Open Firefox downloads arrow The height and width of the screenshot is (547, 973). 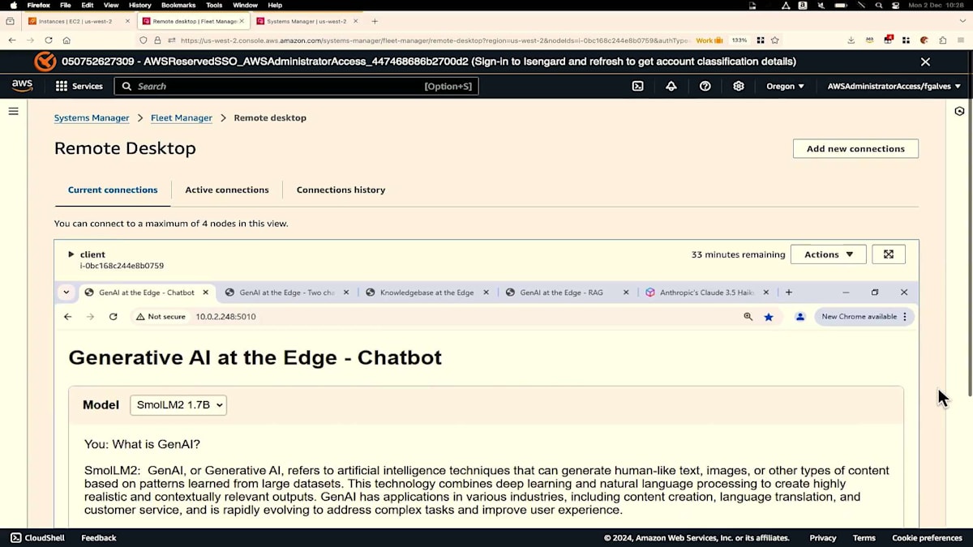tap(851, 40)
